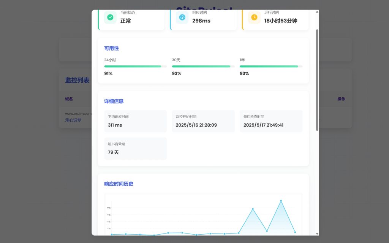Image resolution: width=389 pixels, height=243 pixels.
Task: Click the modal scrollbar down arrow
Action: 317,233
